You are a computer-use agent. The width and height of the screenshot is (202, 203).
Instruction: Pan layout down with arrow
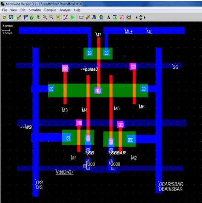point(140,19)
